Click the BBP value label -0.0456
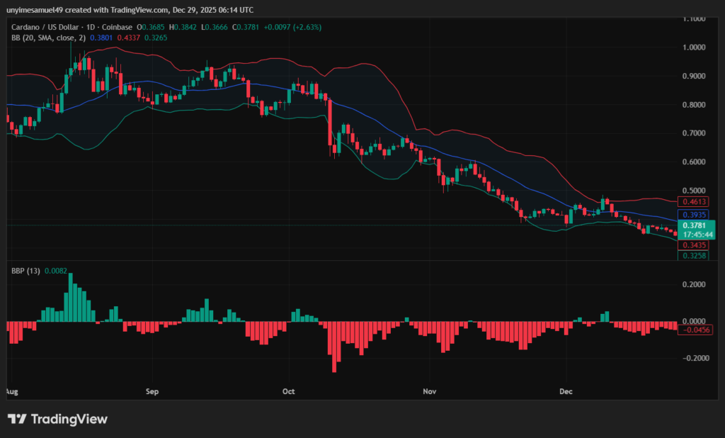The height and width of the screenshot is (438, 725). click(x=694, y=329)
